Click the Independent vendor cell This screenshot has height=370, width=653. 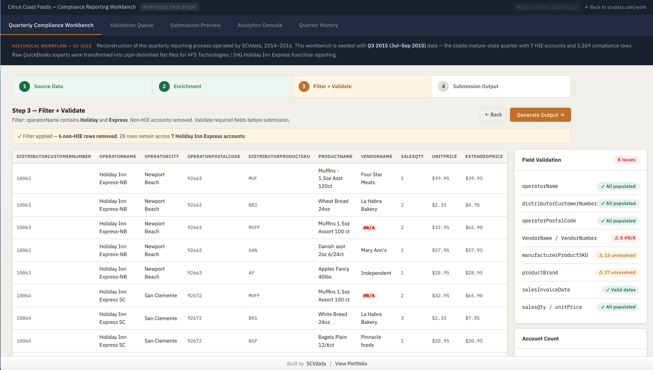[x=376, y=273]
